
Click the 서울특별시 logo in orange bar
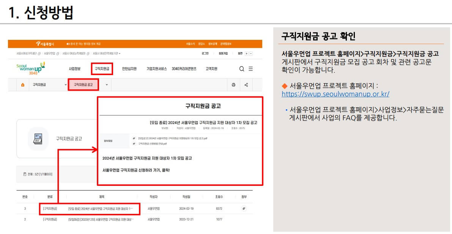[45, 44]
